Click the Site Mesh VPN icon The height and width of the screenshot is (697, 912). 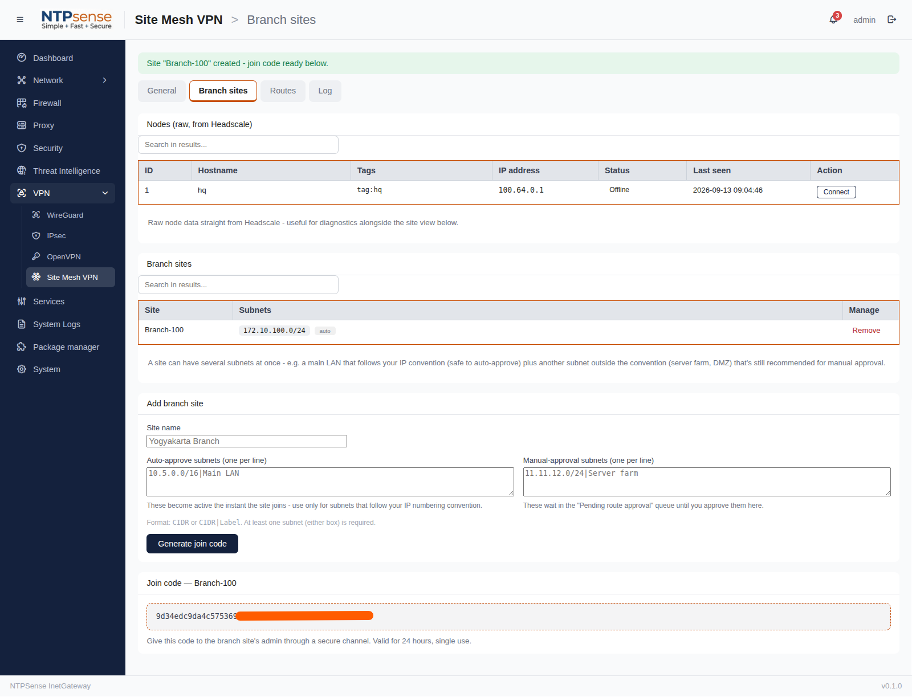[x=36, y=277]
